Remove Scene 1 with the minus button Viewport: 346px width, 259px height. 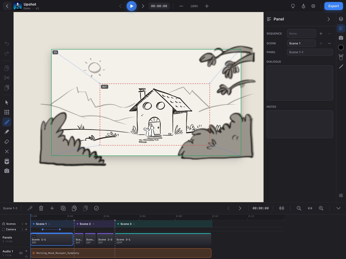(x=329, y=43)
